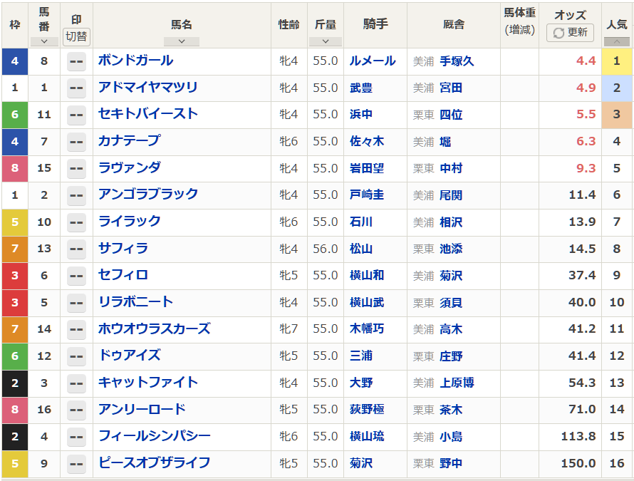View jockey 武豊's profile
Image resolution: width=634 pixels, height=481 pixels.
[x=361, y=88]
